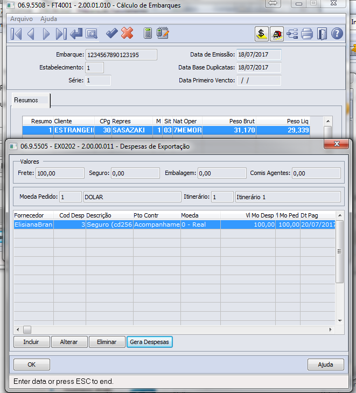356x393 pixels.
Task: Click horizontal scrollbar right arrow
Action: [331, 329]
